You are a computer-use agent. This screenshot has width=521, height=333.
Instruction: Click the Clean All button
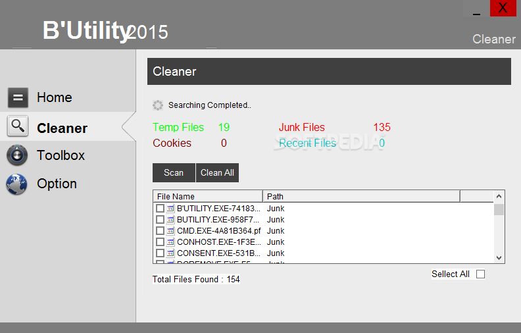tap(217, 172)
